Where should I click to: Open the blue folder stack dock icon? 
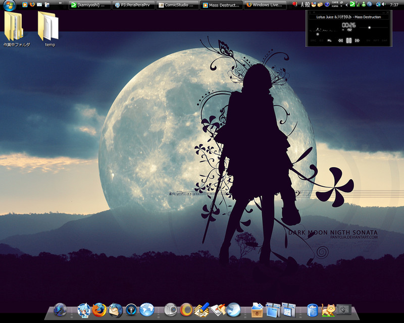[273, 310]
